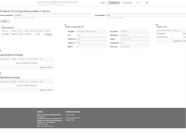The height and width of the screenshot is (139, 186).
Task: Expand the Mjeseci dropdown
Action: (91, 47)
